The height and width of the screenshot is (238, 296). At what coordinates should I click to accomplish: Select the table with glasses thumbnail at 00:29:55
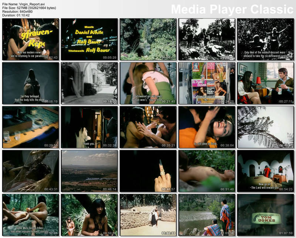(x=31, y=127)
